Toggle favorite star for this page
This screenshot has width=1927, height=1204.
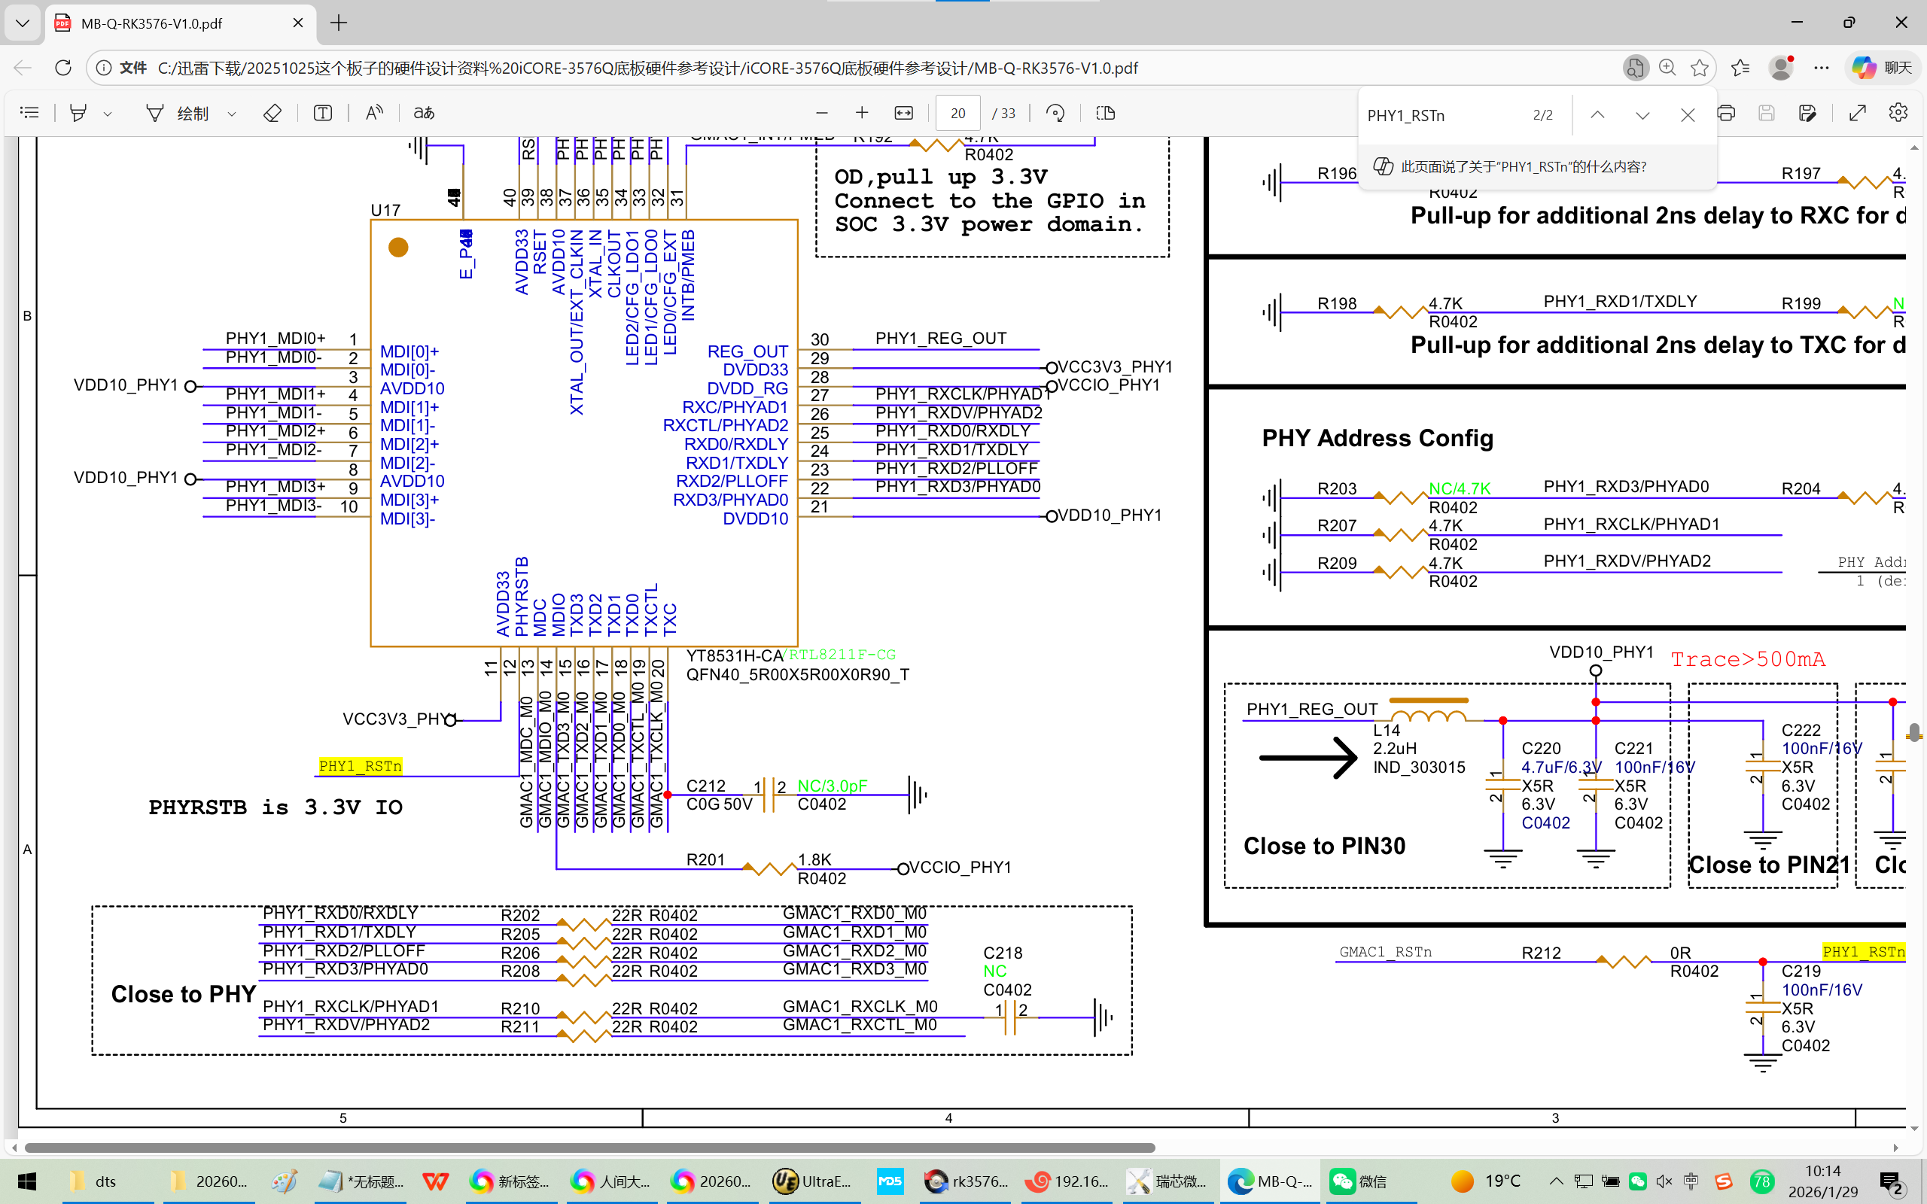pos(1699,68)
